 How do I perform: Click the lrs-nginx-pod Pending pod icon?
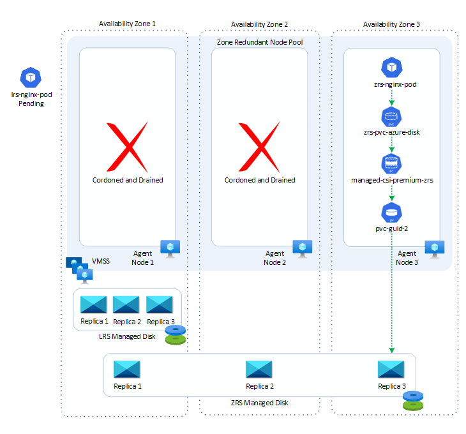[x=31, y=77]
